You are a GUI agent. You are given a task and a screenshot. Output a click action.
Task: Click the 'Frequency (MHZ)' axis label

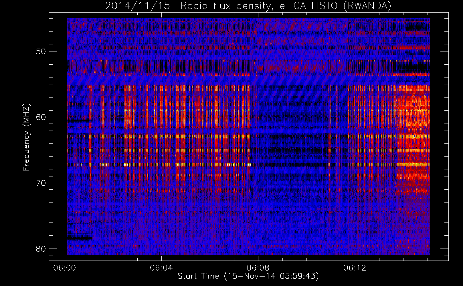(26, 137)
